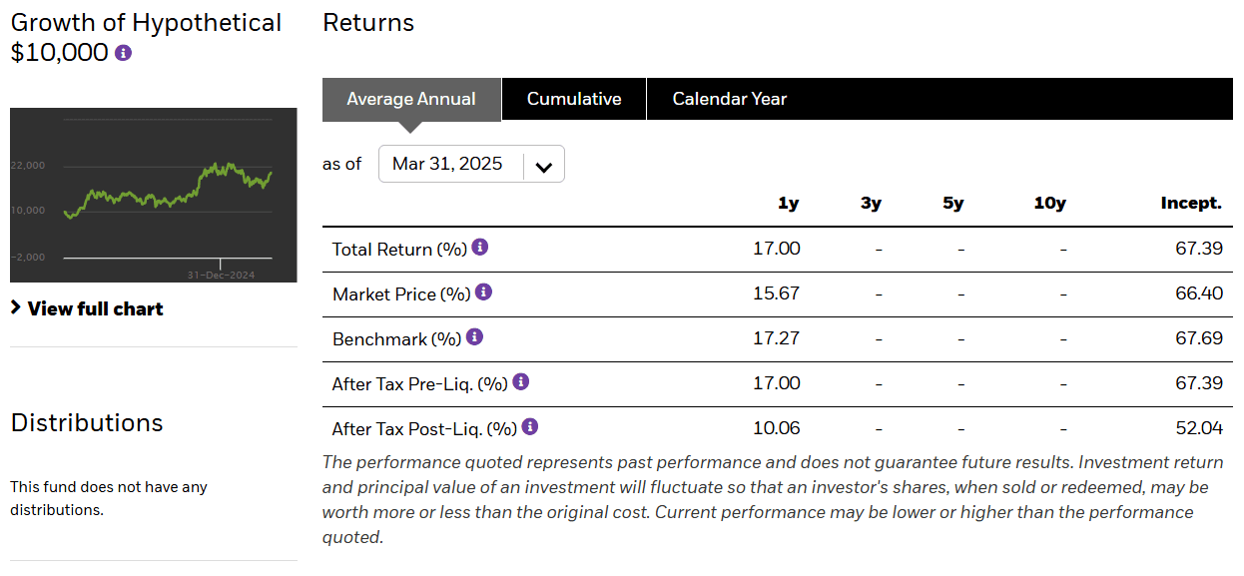Click the dropdown arrow on the date selector
Image resolution: width=1244 pixels, height=576 pixels.
point(544,164)
